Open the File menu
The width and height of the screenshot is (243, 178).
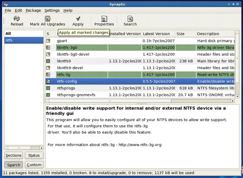click(8, 10)
